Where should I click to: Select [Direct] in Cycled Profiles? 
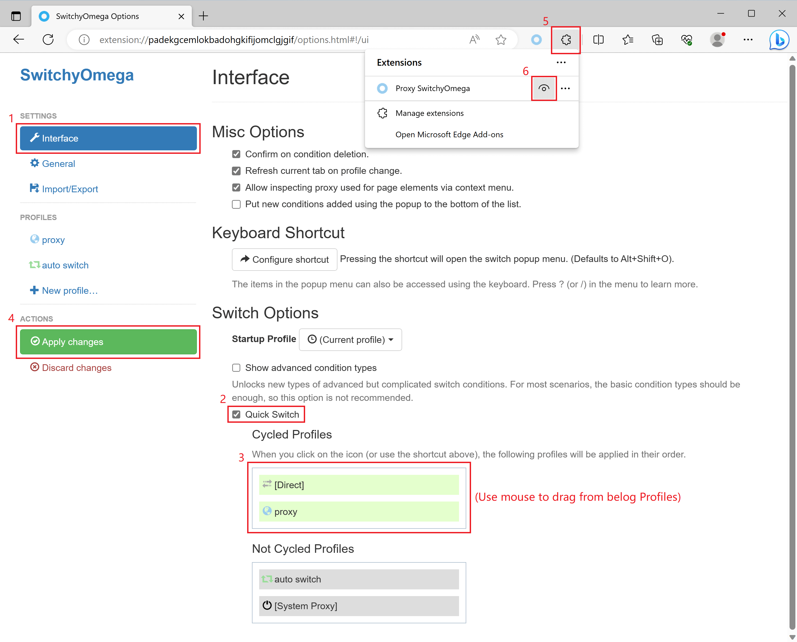359,485
